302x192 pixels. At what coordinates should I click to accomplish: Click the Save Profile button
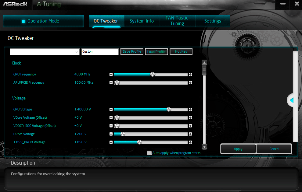coord(132,52)
